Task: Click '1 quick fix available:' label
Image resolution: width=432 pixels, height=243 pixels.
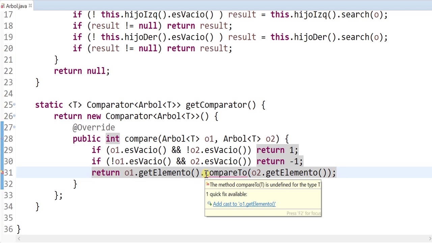Action: (226, 194)
